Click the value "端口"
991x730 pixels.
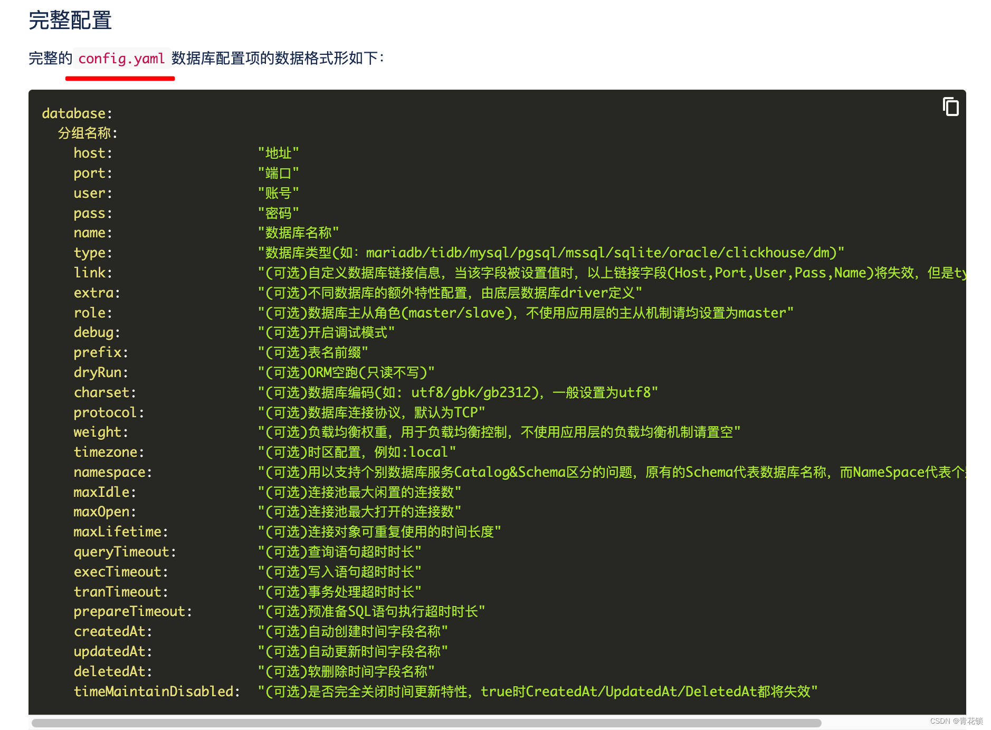(279, 173)
